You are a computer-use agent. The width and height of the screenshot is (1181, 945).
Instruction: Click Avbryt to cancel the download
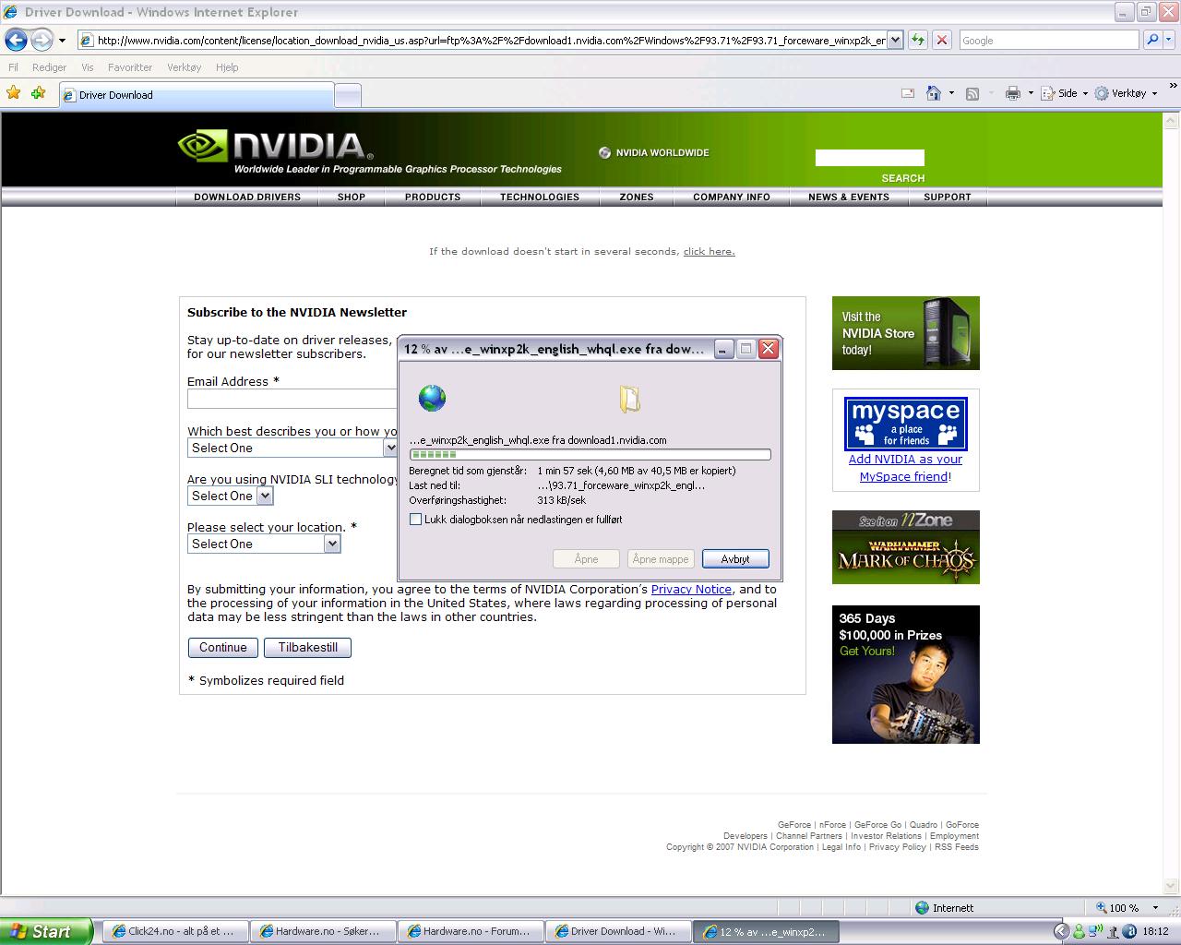click(735, 558)
